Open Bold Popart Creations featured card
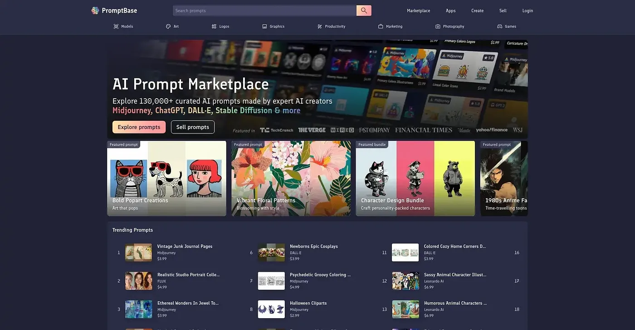 [166, 178]
